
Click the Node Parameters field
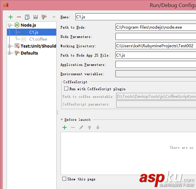pyautogui.click(x=156, y=37)
